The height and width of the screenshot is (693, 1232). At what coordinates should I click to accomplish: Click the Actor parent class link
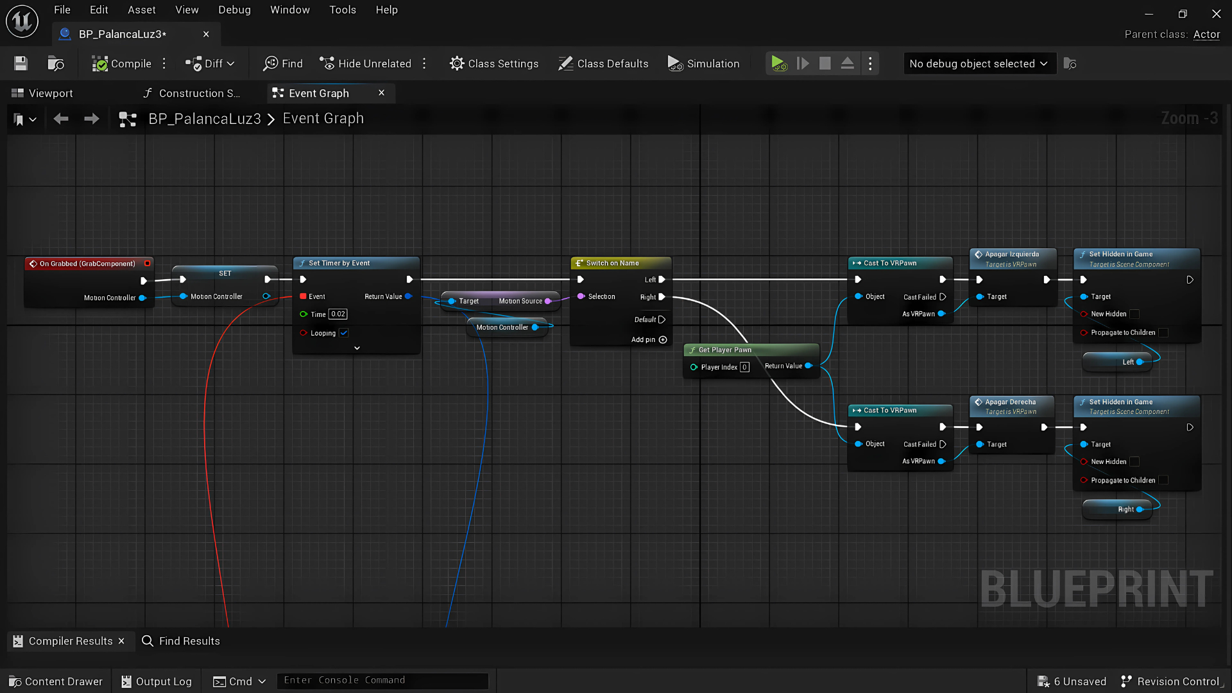pos(1206,35)
